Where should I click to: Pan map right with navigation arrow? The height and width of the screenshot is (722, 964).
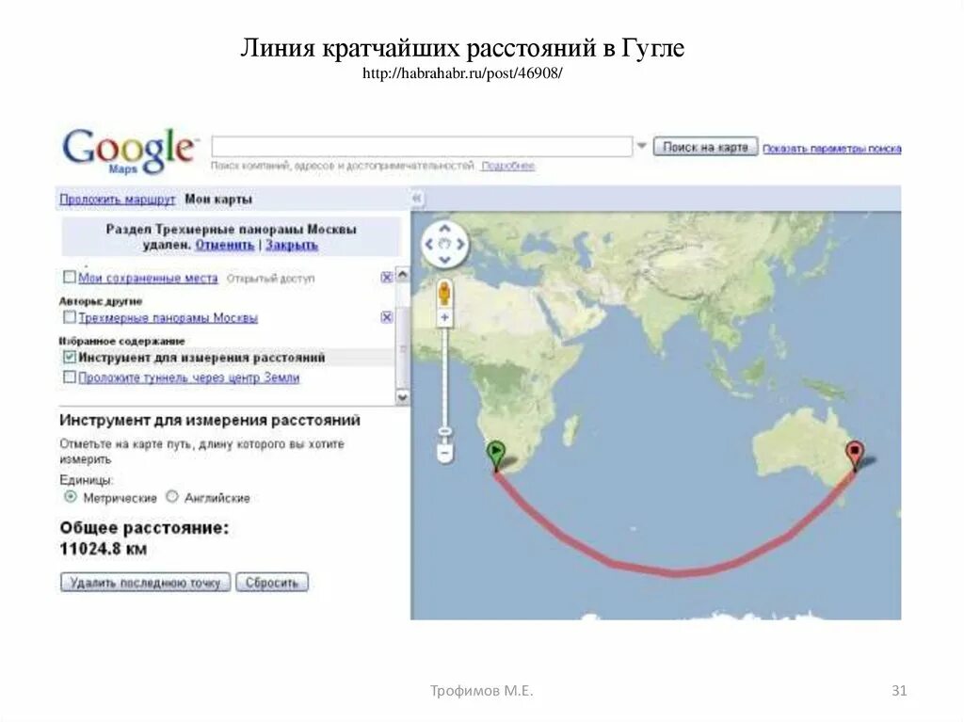[x=459, y=244]
